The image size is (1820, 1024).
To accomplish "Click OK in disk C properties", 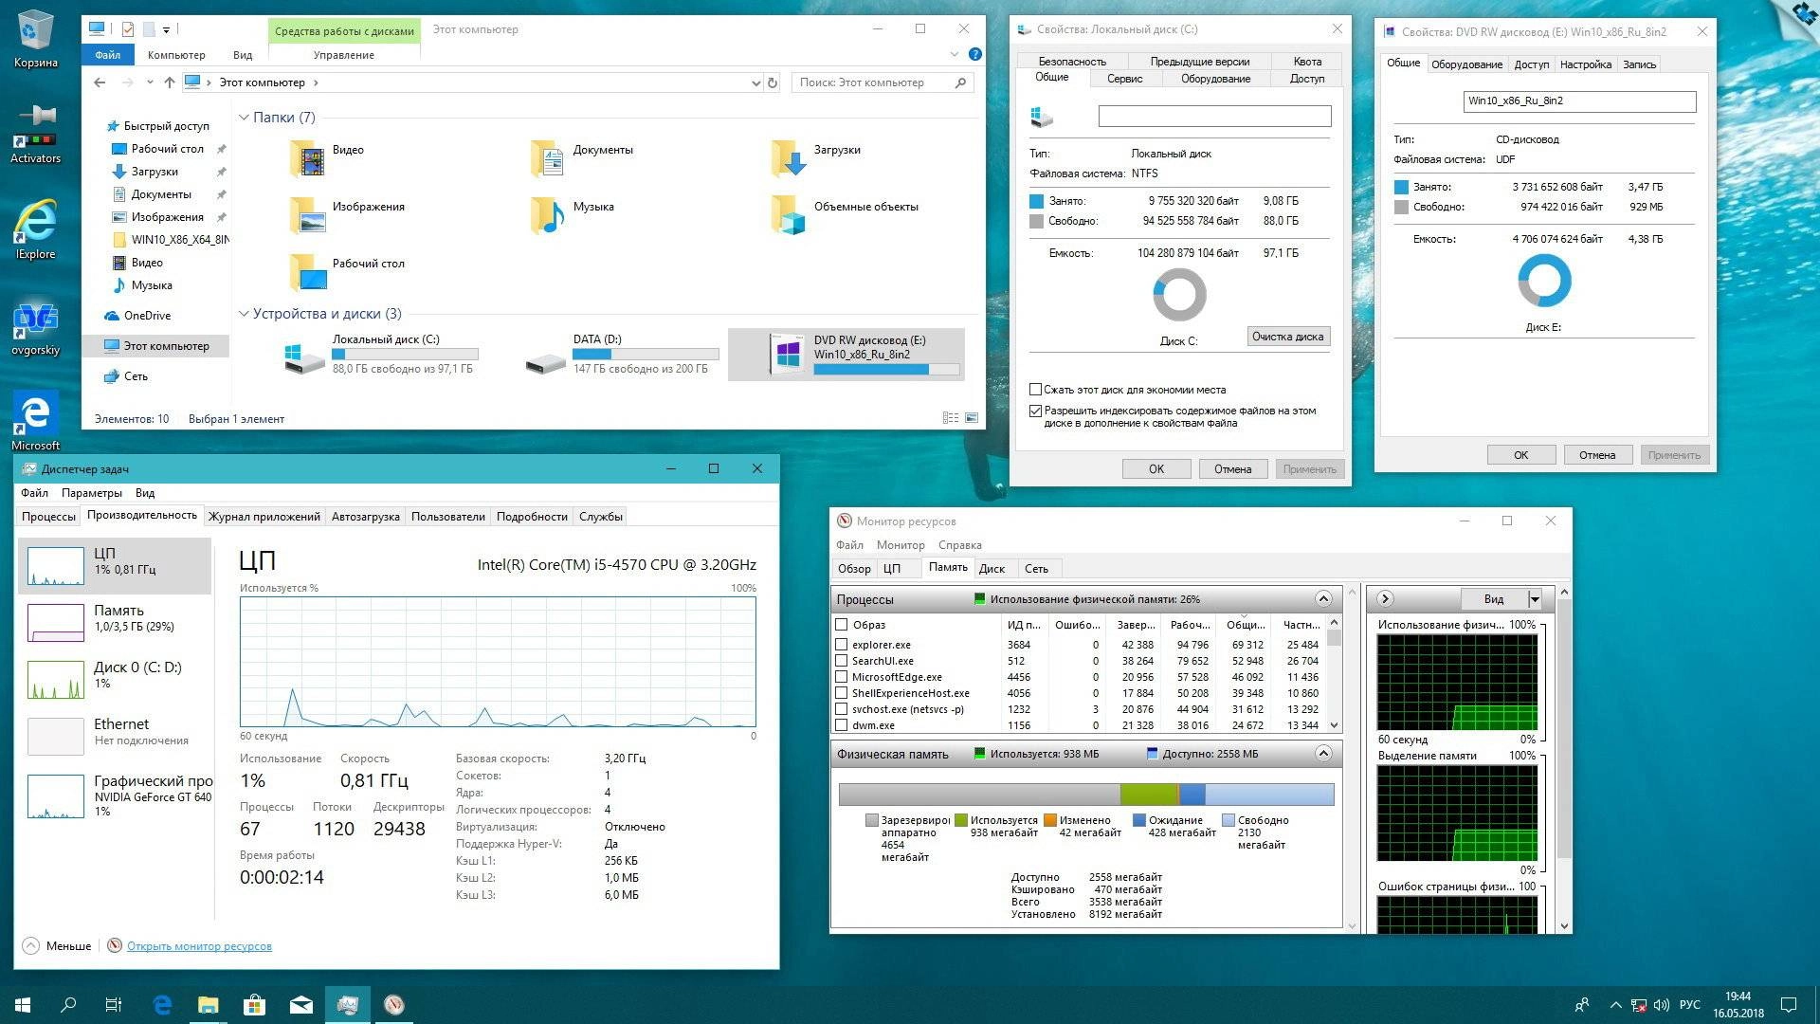I will coord(1156,469).
